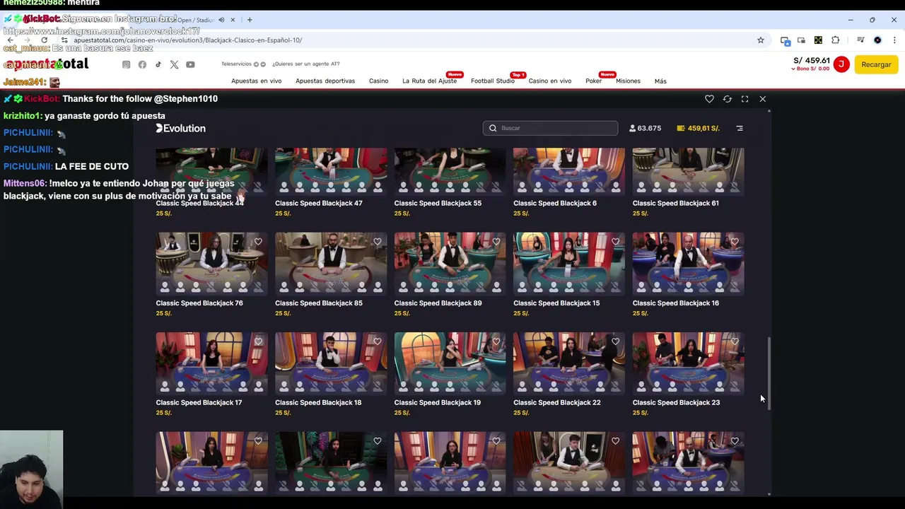The height and width of the screenshot is (509, 905).
Task: Open the Poker section
Action: coord(593,81)
